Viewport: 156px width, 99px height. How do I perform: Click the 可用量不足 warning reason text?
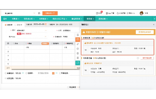click(98, 63)
